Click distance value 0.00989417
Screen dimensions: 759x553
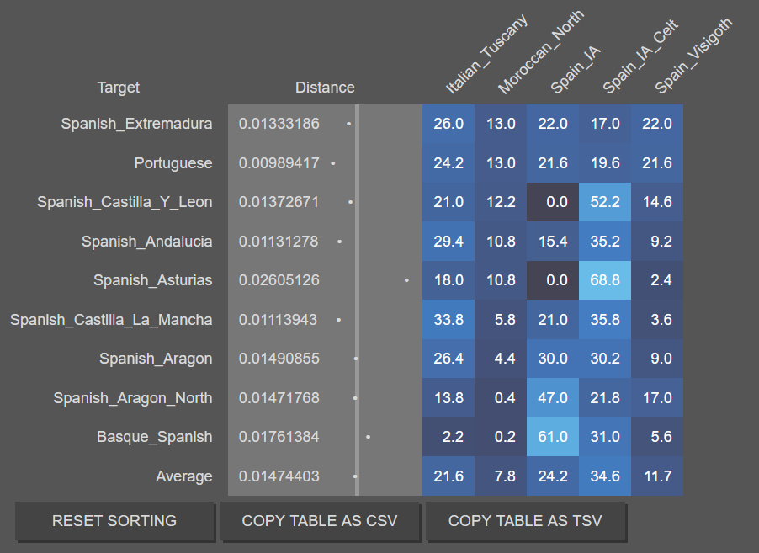tap(279, 163)
